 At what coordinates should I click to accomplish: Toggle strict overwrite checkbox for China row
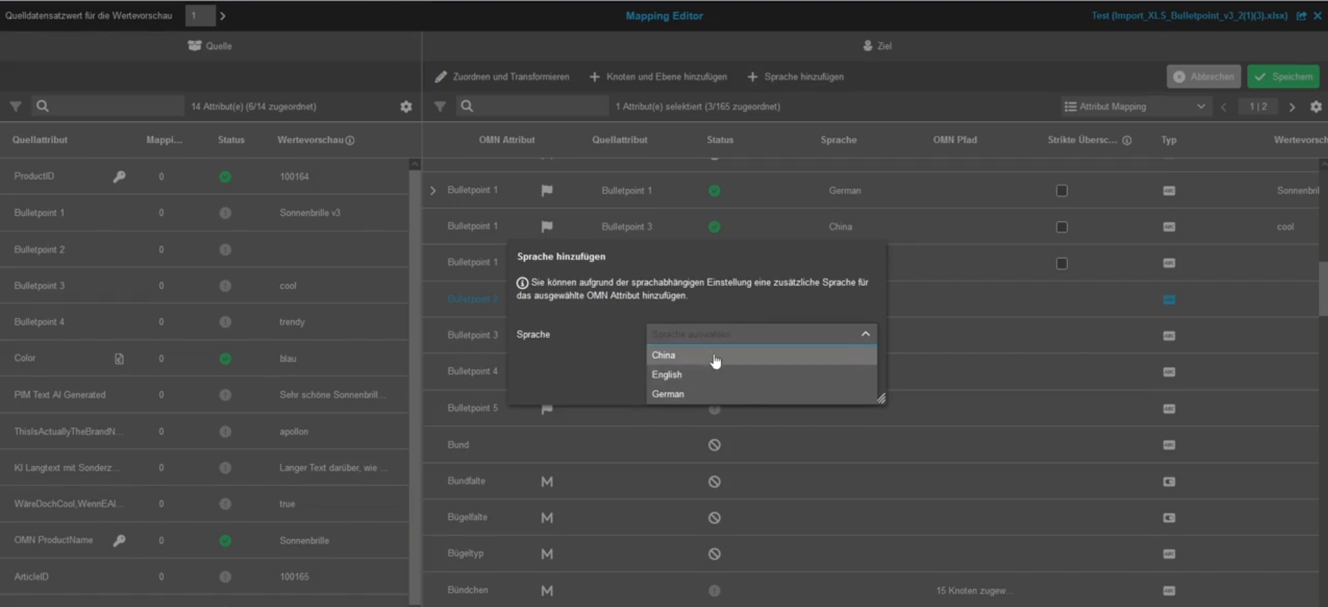pyautogui.click(x=1061, y=226)
